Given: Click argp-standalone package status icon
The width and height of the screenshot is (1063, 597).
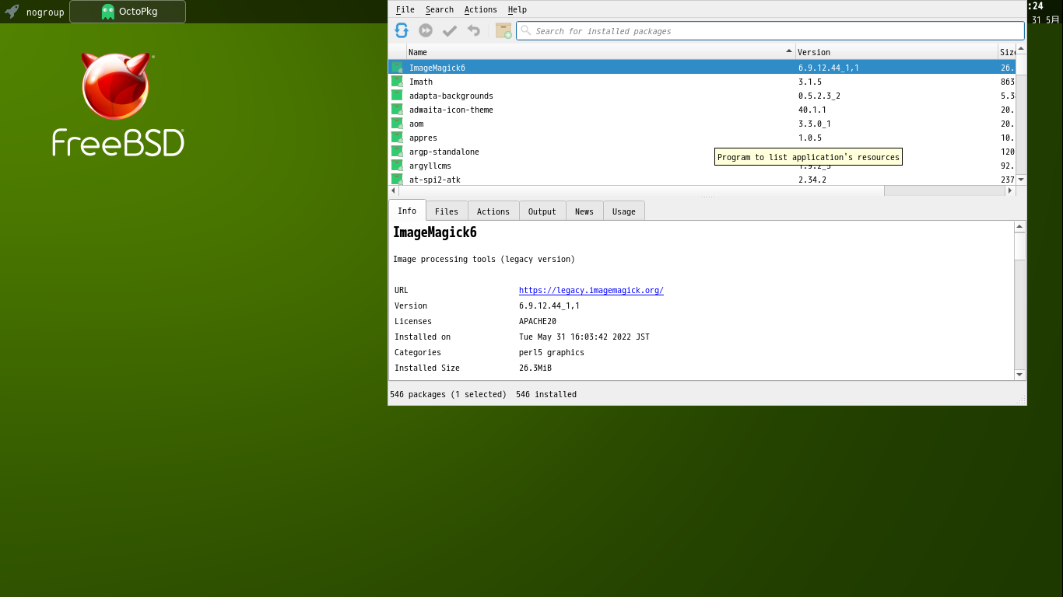Looking at the screenshot, I should pyautogui.click(x=397, y=152).
